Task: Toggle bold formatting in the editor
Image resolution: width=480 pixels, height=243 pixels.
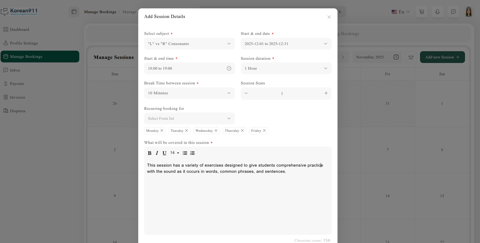Action: [x=149, y=153]
